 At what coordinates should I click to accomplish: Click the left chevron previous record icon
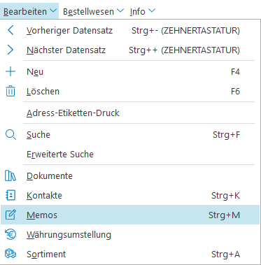[10, 30]
